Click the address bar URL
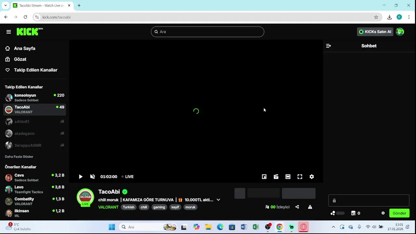416x234 pixels. click(57, 17)
